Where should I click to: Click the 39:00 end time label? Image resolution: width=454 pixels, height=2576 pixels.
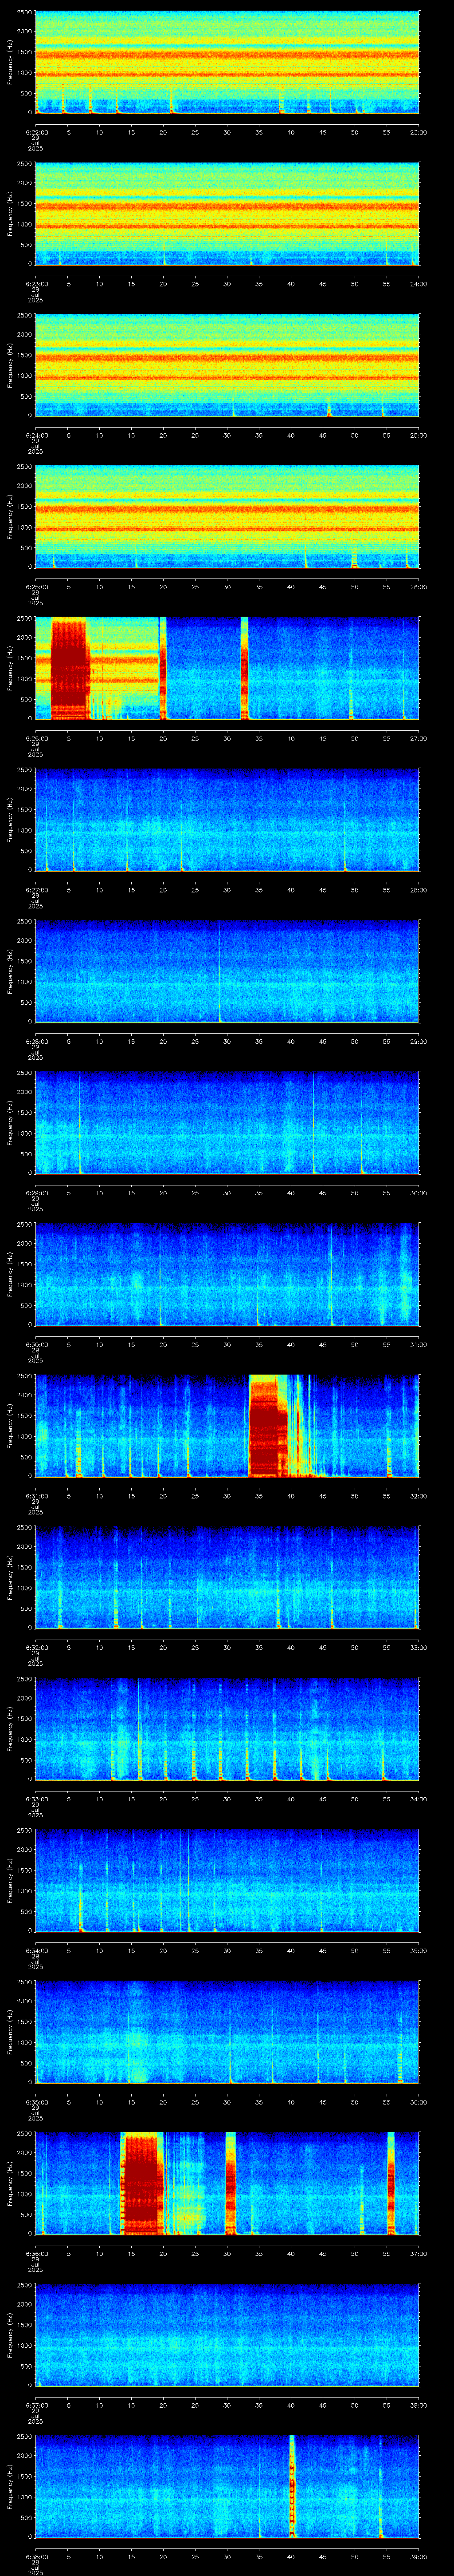pos(419,2556)
